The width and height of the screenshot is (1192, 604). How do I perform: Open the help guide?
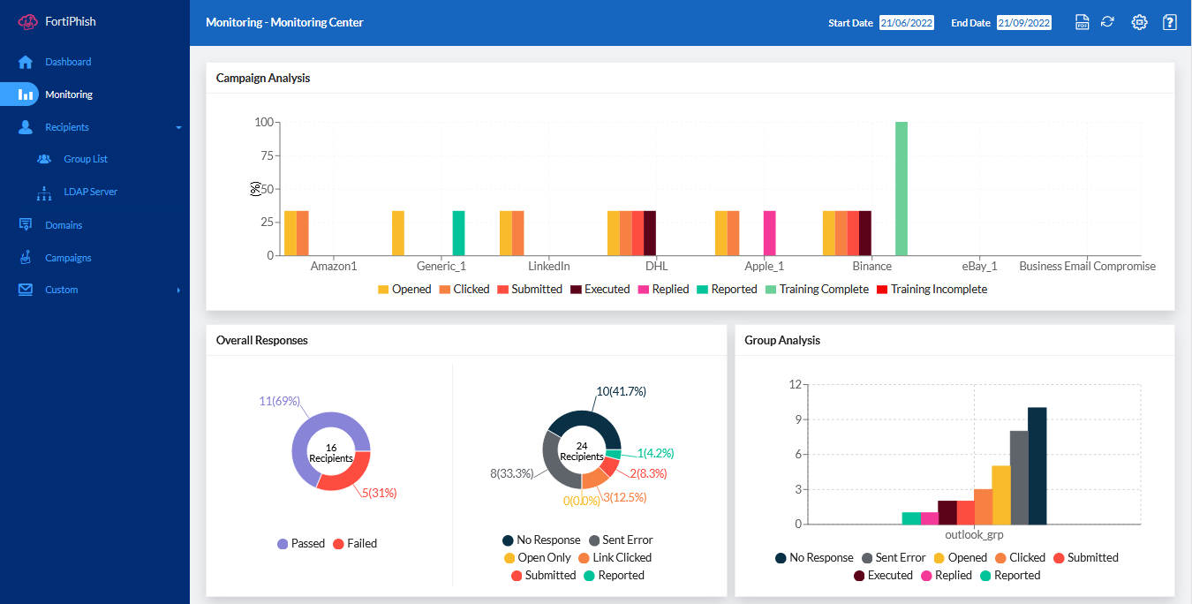[x=1170, y=21]
